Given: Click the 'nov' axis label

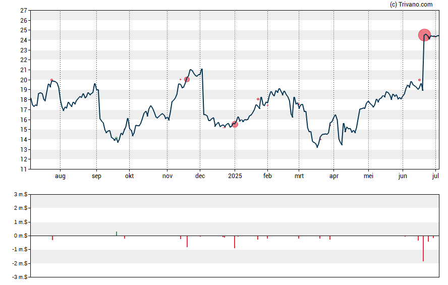Looking at the screenshot, I should click(x=167, y=176).
